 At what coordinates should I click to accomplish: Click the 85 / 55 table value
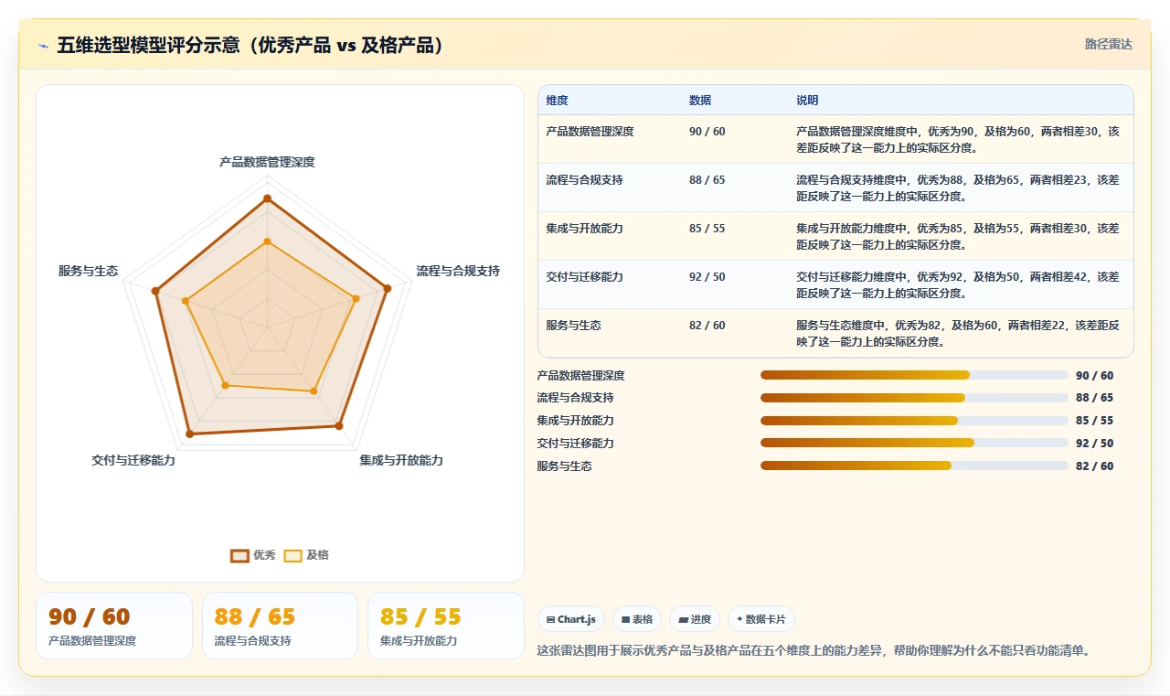[707, 229]
